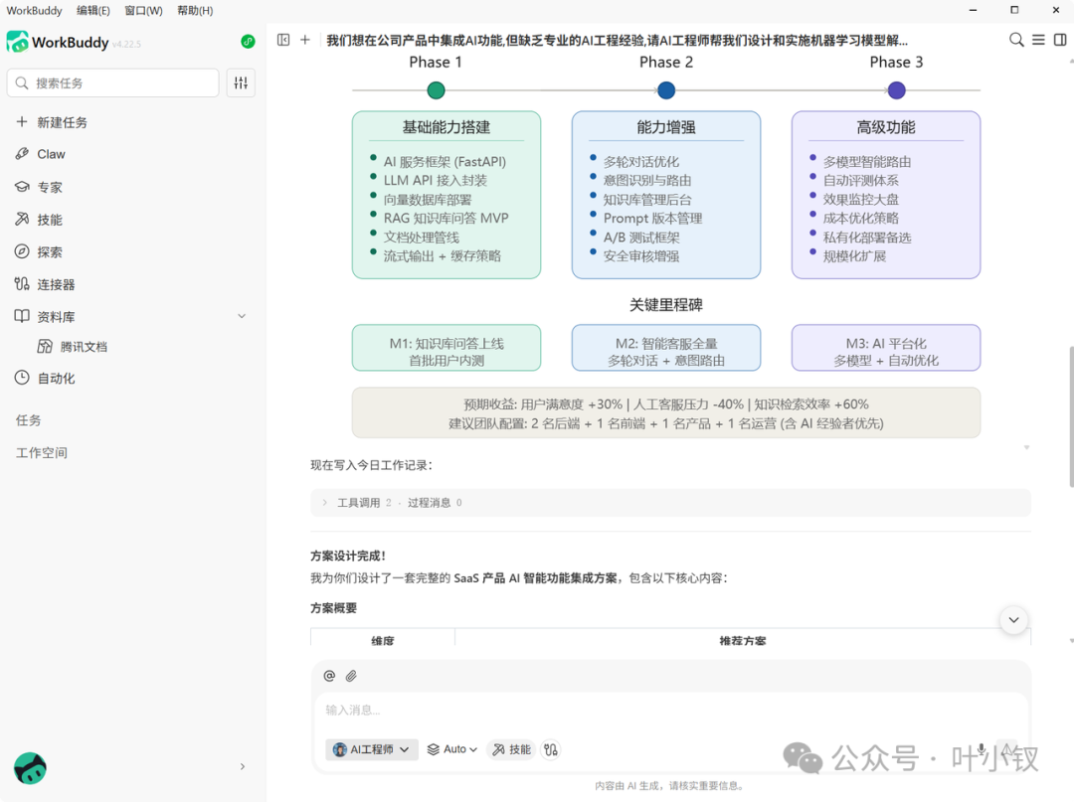Click the user avatar at the sidebar bottom

[x=30, y=768]
